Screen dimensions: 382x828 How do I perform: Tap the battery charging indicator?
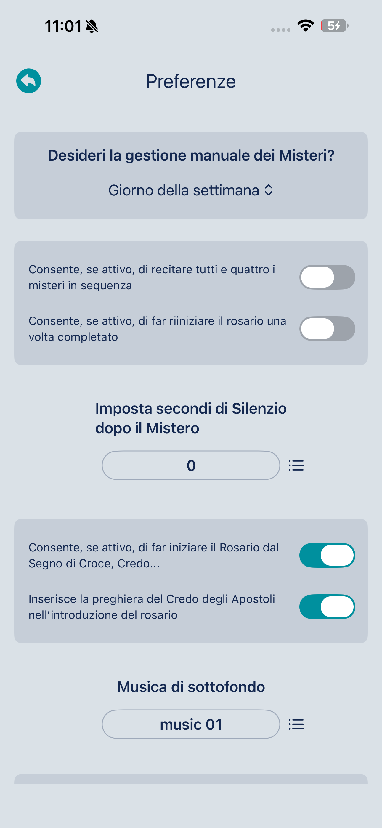pyautogui.click(x=334, y=26)
